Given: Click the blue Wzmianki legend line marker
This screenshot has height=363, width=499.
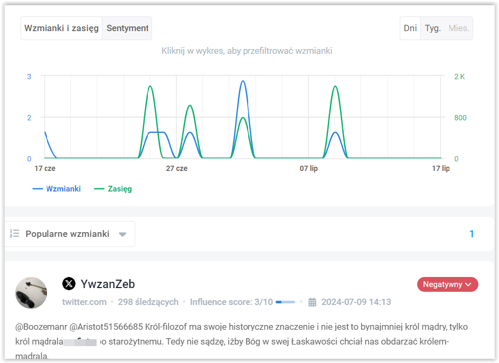Looking at the screenshot, I should pos(37,189).
